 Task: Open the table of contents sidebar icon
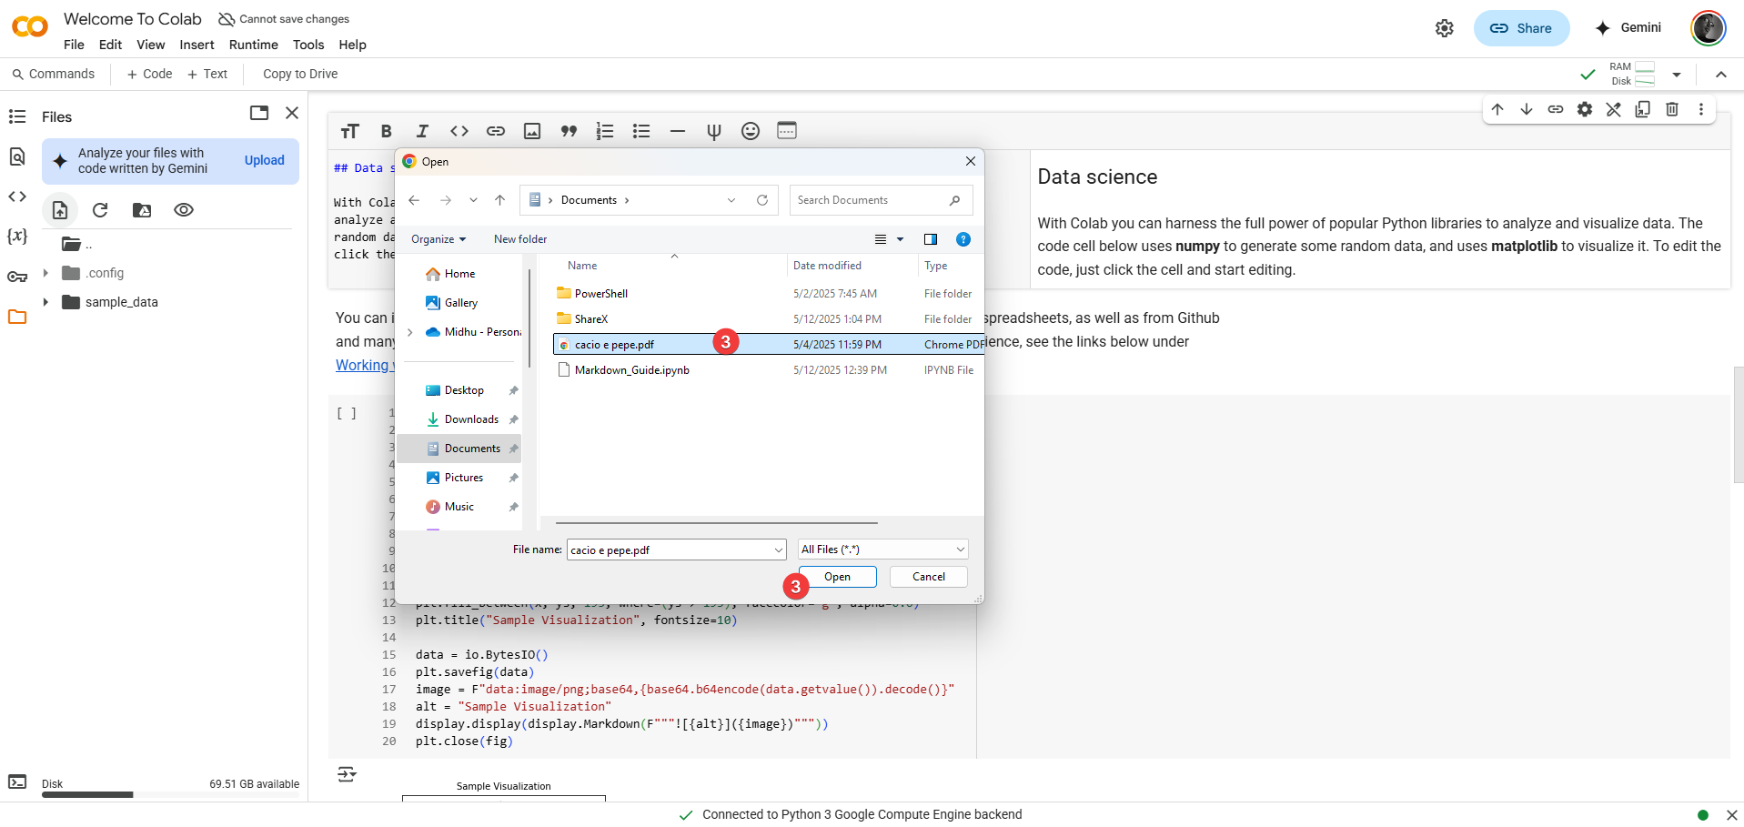(x=17, y=116)
